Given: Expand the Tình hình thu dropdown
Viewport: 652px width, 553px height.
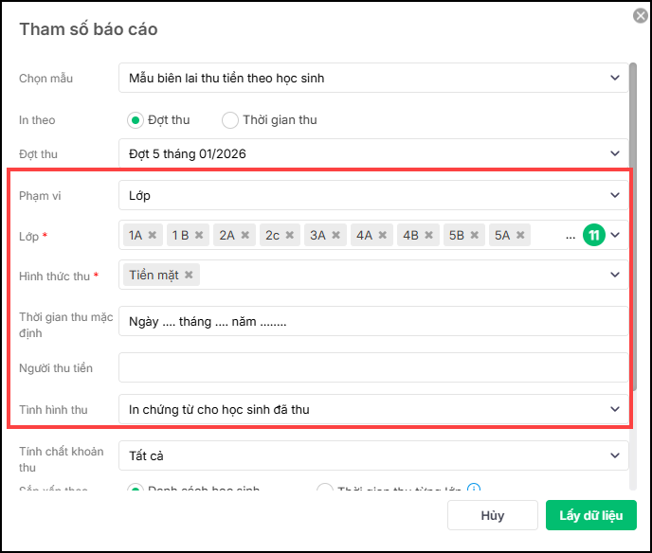Looking at the screenshot, I should [x=373, y=409].
